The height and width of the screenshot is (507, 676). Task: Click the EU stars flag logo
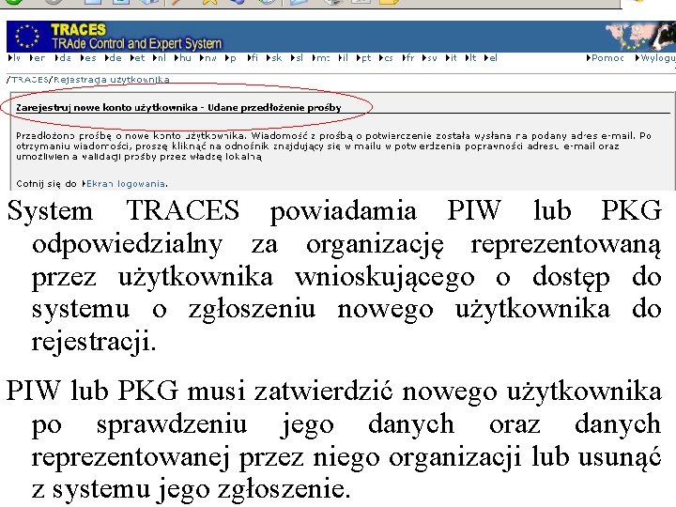pyautogui.click(x=26, y=37)
